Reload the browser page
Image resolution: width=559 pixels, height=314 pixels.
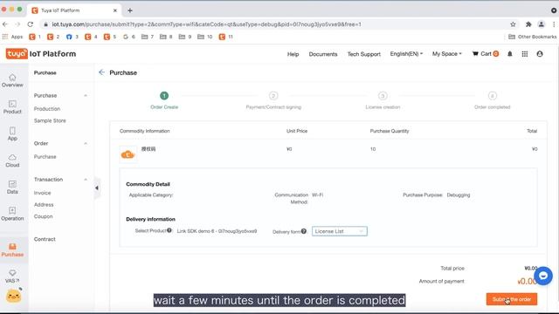click(x=31, y=24)
